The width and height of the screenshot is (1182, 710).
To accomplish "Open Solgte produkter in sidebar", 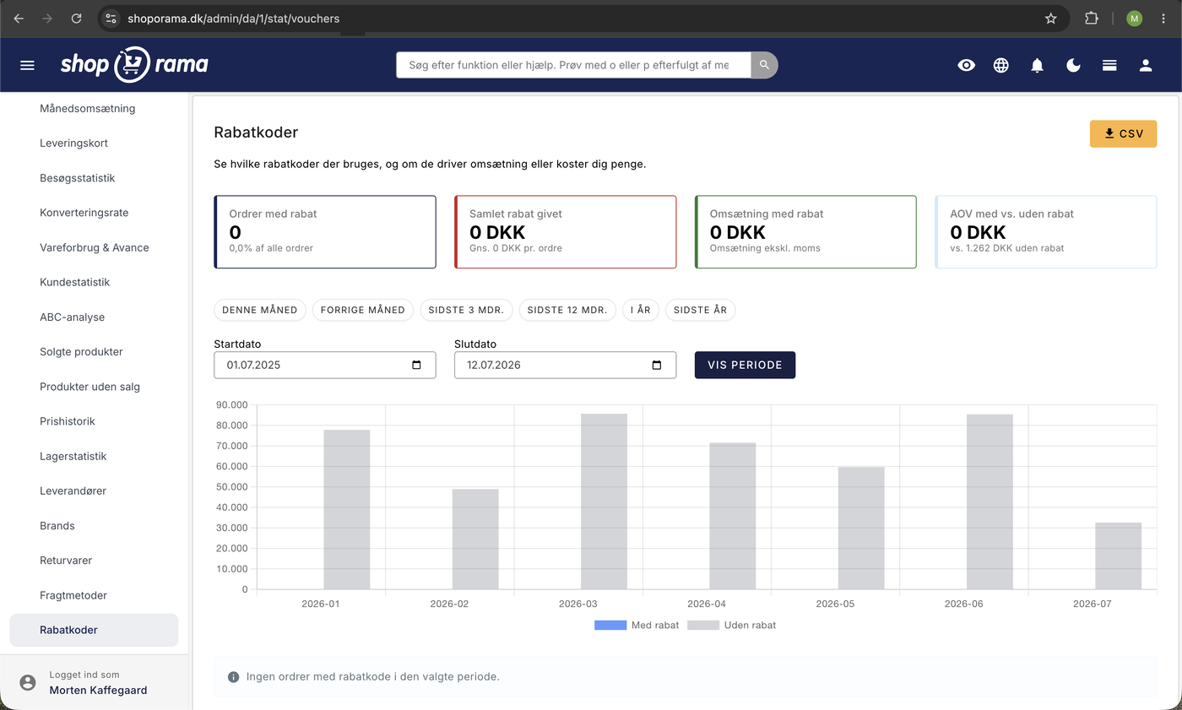I will (82, 351).
